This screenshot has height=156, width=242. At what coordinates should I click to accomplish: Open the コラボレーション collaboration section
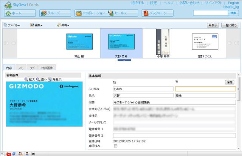click(91, 13)
